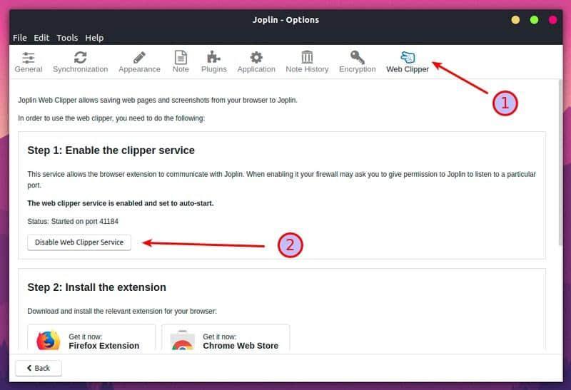Get the Firefox Extension link
Viewport: 571px width, 390px height.
[103, 345]
